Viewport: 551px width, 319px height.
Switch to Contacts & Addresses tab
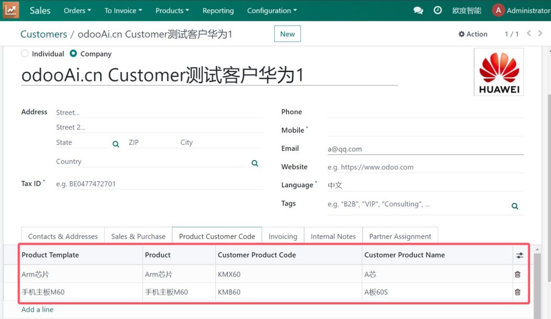point(63,236)
